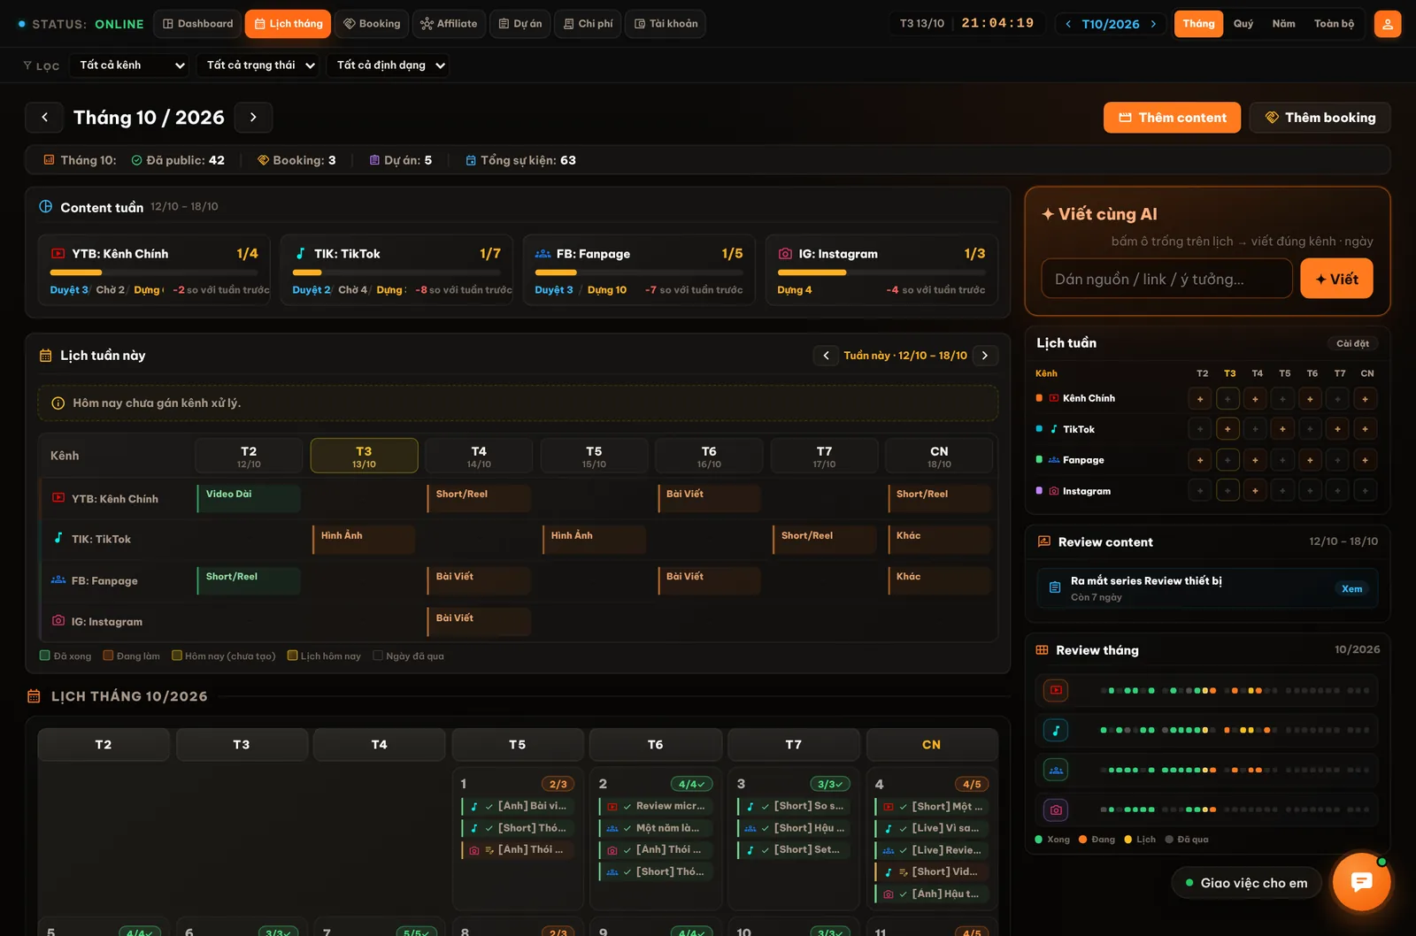Open the Booking tab
The height and width of the screenshot is (936, 1416).
click(372, 24)
